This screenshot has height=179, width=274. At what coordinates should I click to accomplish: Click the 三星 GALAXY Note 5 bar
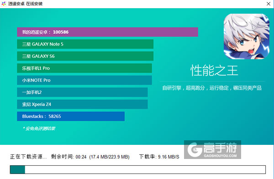click(85, 44)
